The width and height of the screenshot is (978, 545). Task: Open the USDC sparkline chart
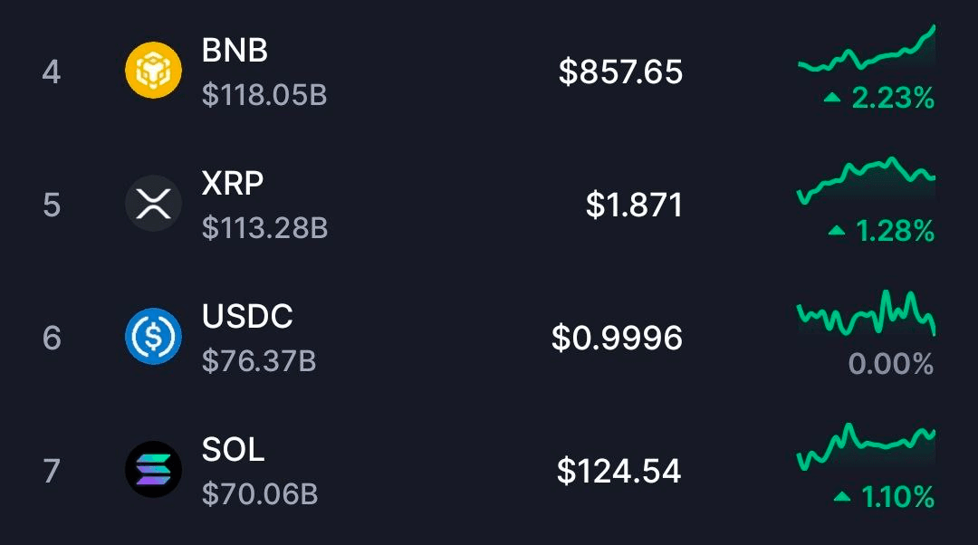[x=866, y=314]
